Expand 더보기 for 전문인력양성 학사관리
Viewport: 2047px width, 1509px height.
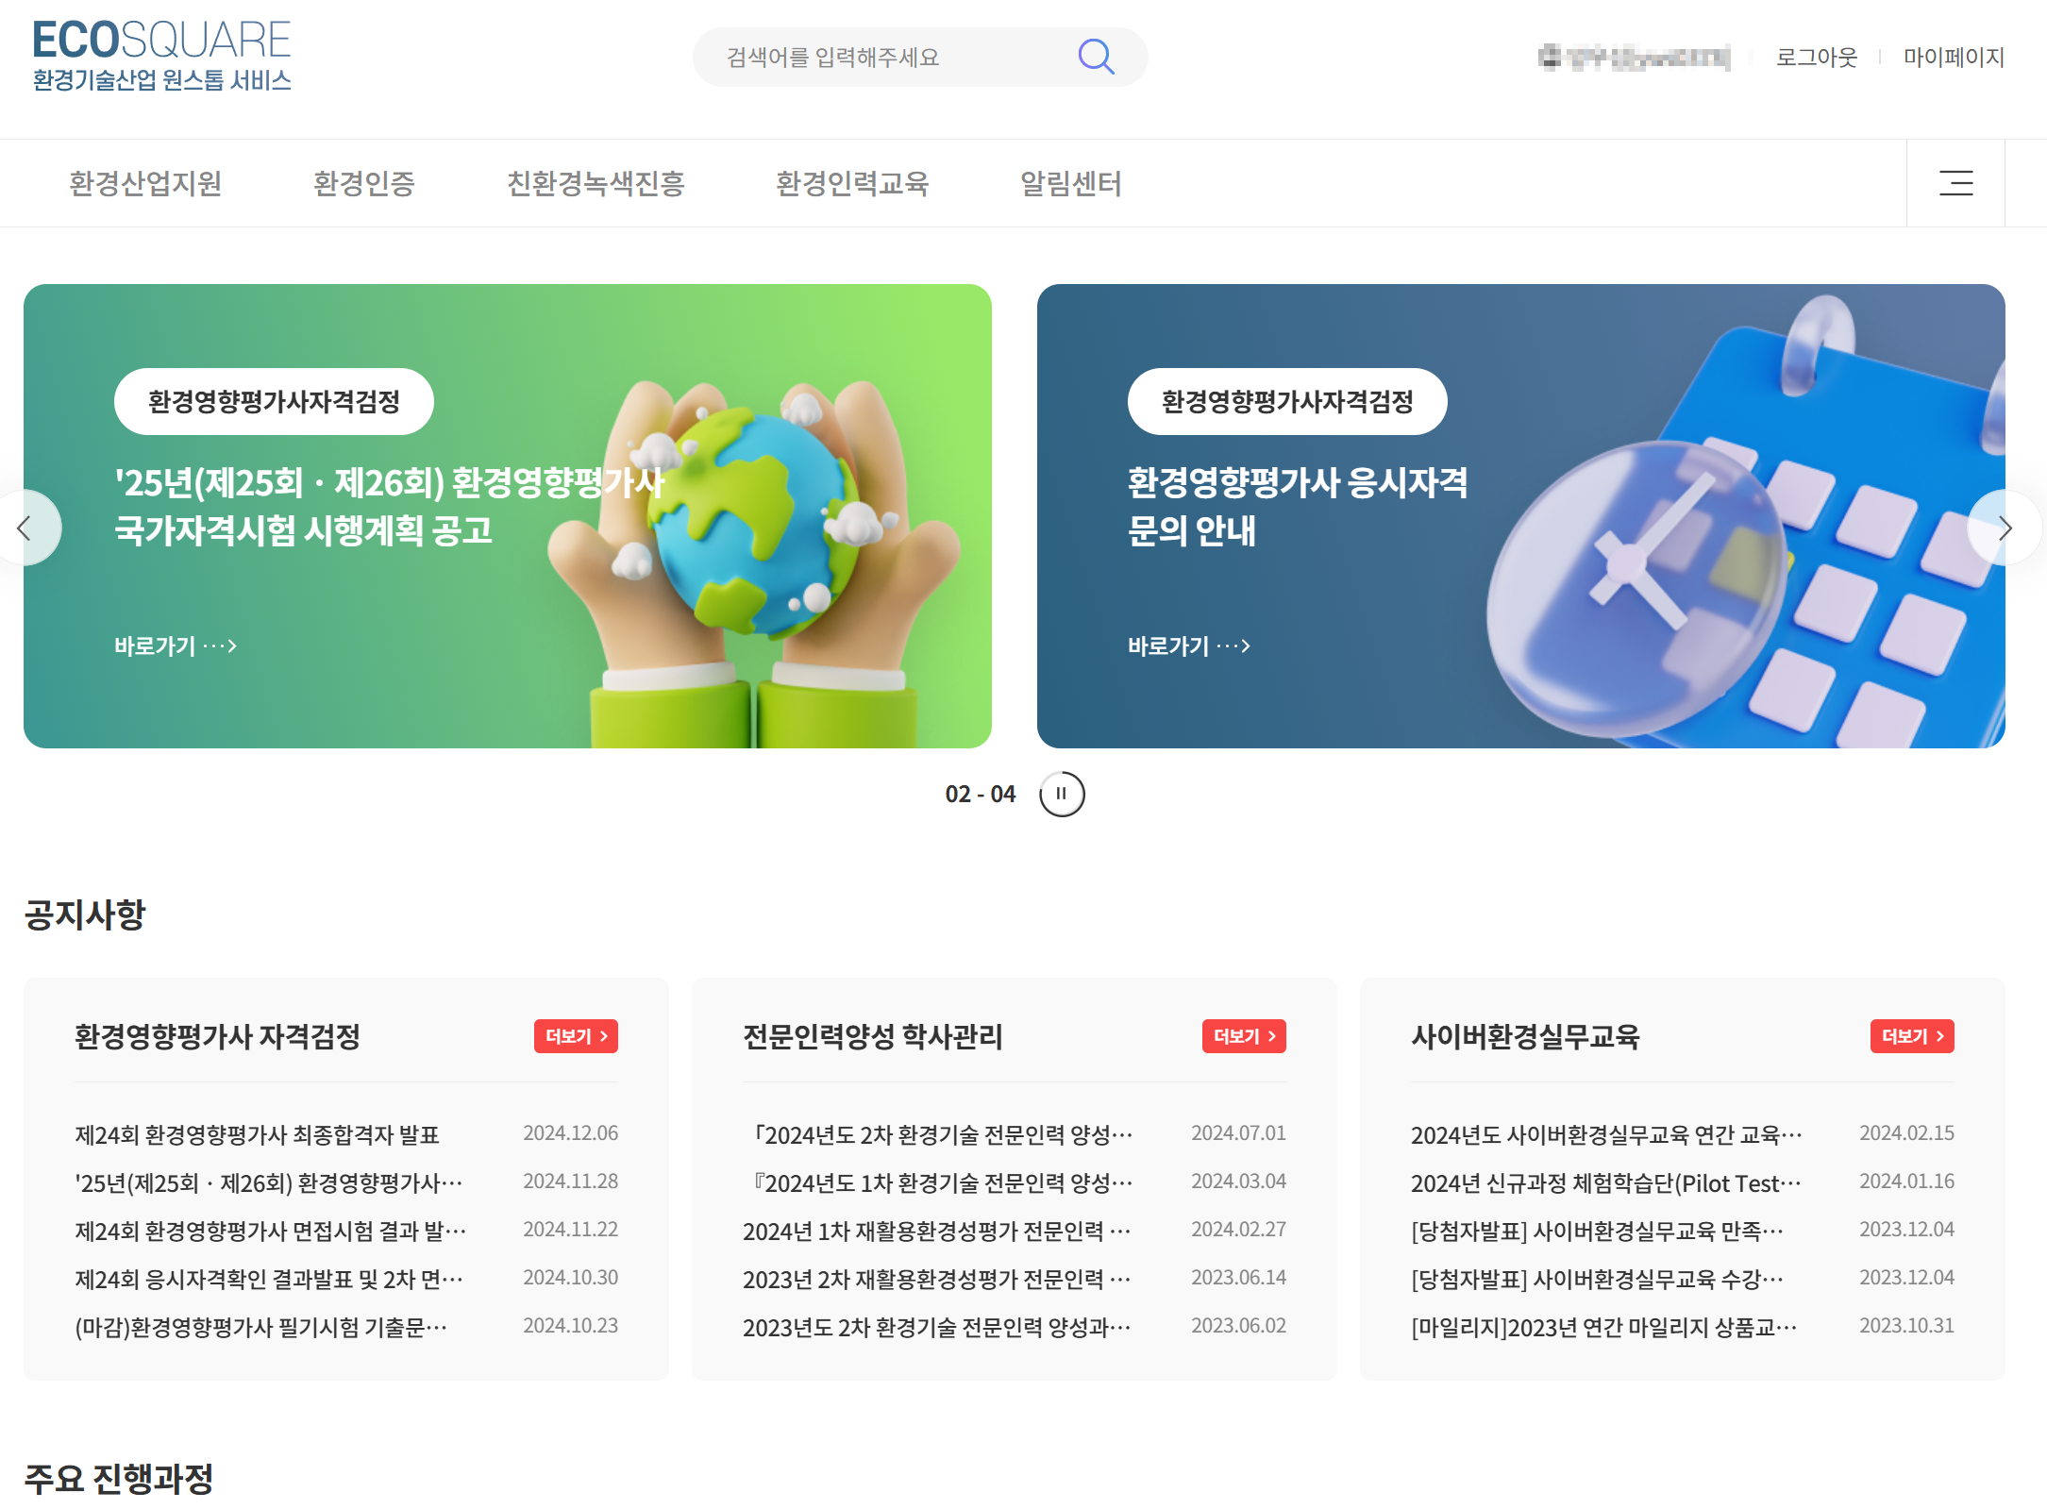click(1244, 1036)
